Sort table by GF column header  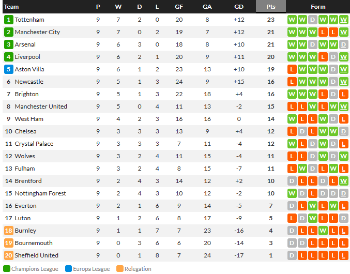pyautogui.click(x=179, y=7)
